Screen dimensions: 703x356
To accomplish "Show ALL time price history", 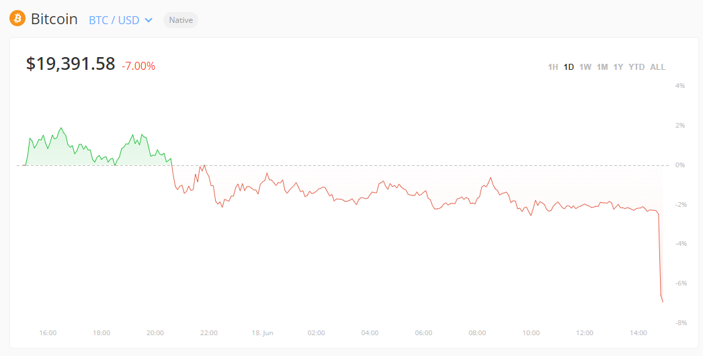I will (657, 67).
